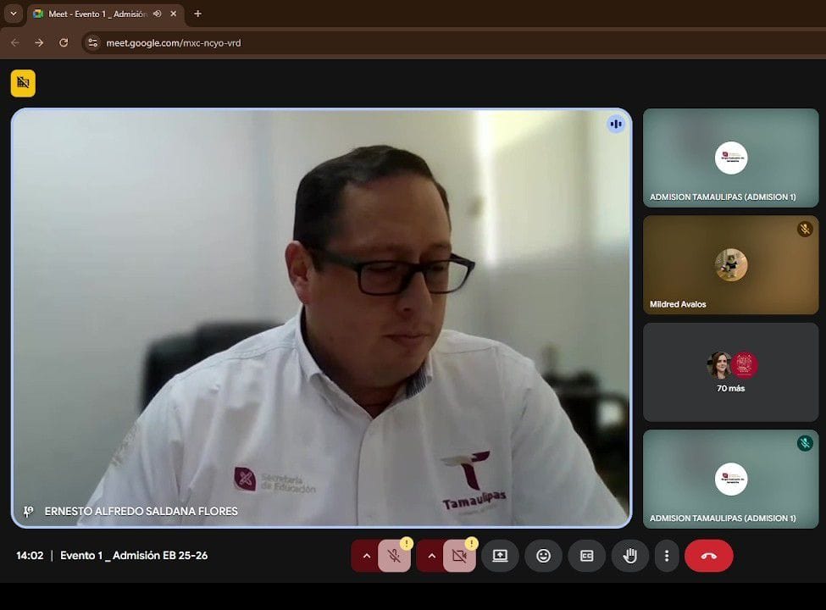Reload the Meet page

[64, 42]
